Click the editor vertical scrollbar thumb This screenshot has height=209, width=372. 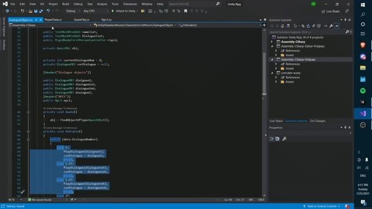pyautogui.click(x=264, y=73)
